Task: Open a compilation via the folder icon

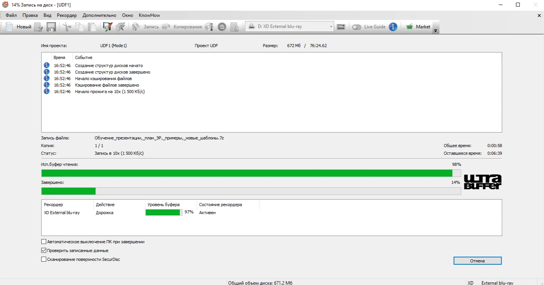Action: pyautogui.click(x=38, y=27)
